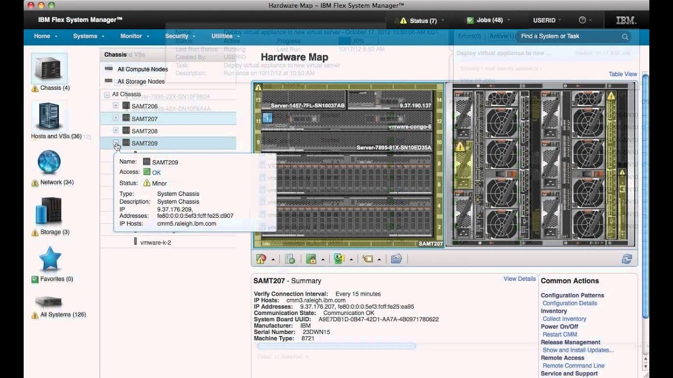This screenshot has height=378, width=673.
Task: Expand the SAMT208 tree node
Action: point(116,130)
